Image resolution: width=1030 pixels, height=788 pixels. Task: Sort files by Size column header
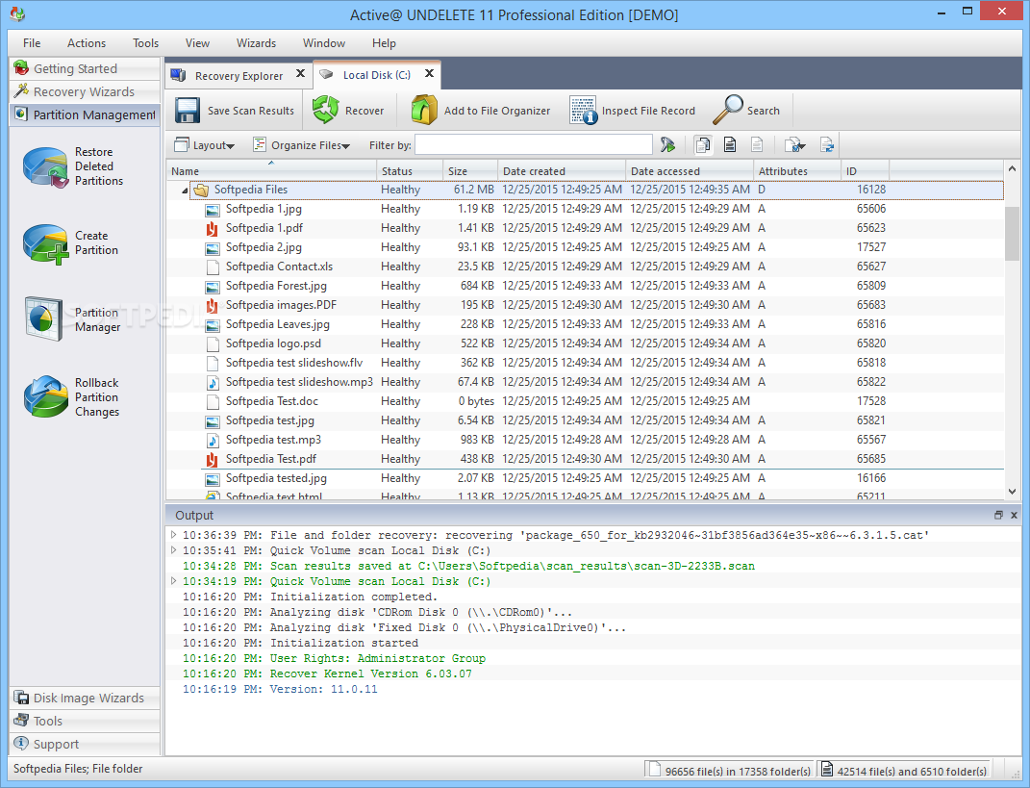coord(469,171)
